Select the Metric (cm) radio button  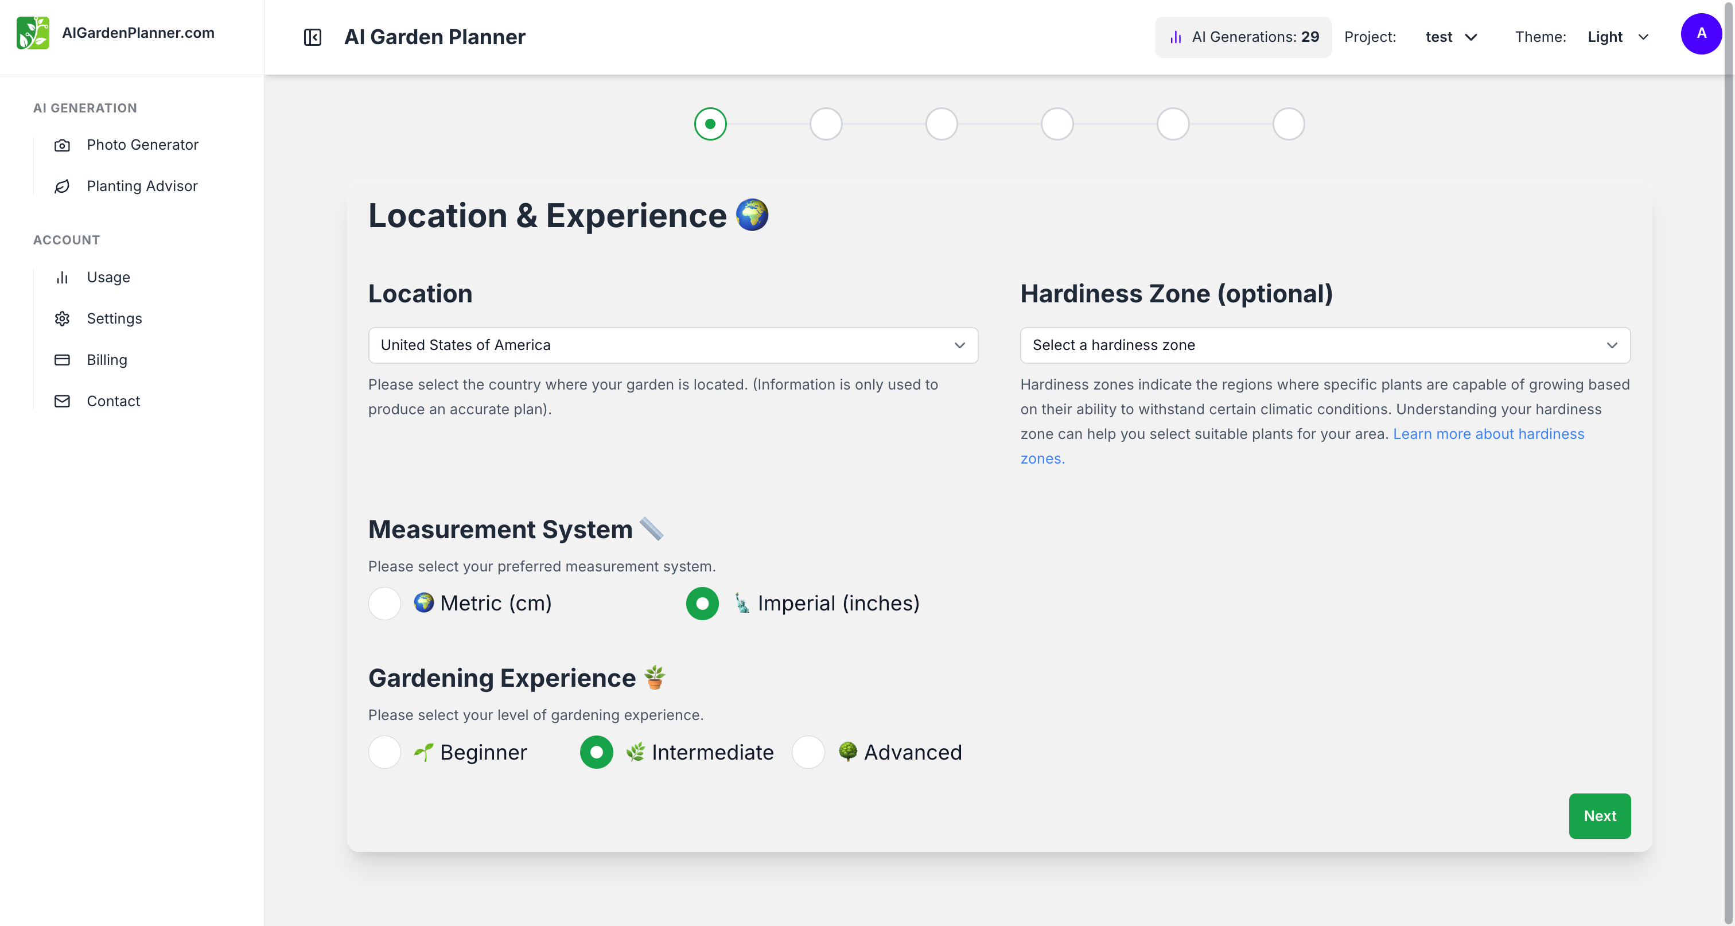point(384,604)
